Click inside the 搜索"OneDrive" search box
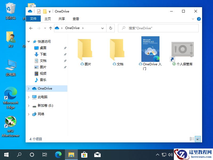 coord(158,28)
